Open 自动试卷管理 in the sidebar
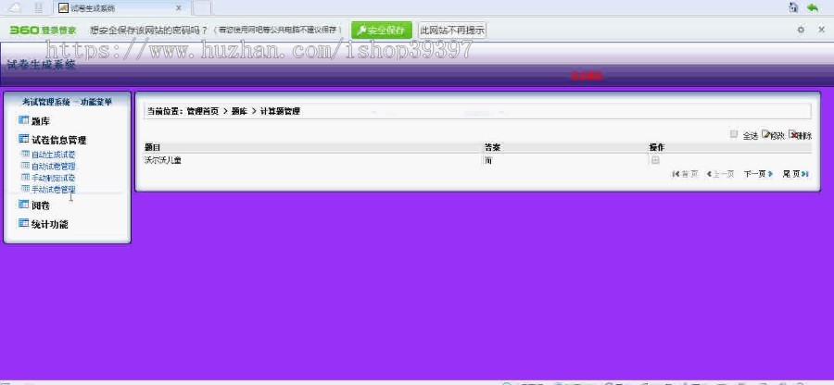Image resolution: width=834 pixels, height=385 pixels. [53, 167]
